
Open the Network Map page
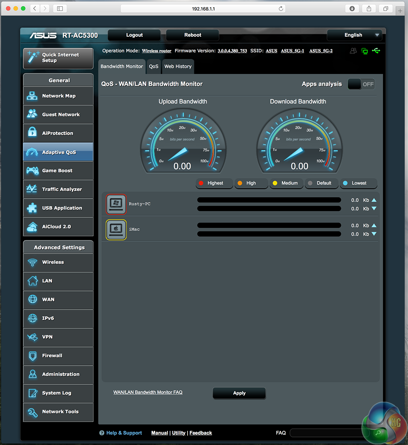pos(58,96)
